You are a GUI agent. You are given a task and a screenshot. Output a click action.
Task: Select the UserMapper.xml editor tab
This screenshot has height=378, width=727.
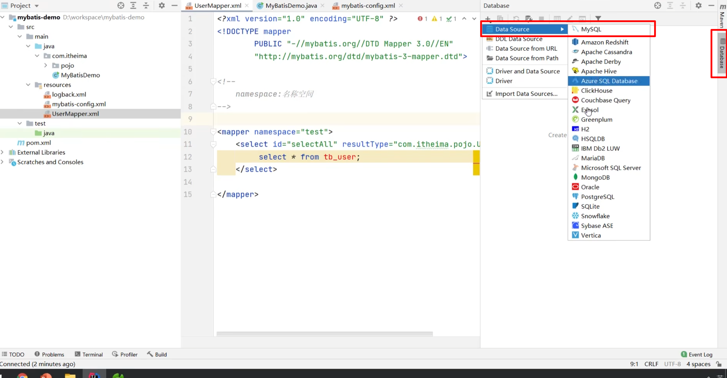coord(217,5)
